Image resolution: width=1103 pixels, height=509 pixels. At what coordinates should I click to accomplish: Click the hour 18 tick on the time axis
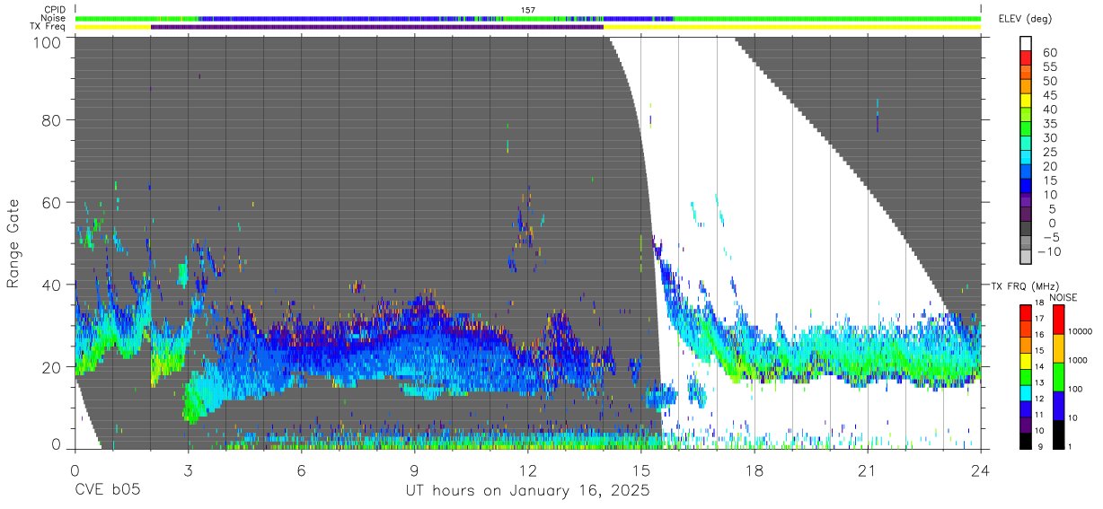[754, 470]
